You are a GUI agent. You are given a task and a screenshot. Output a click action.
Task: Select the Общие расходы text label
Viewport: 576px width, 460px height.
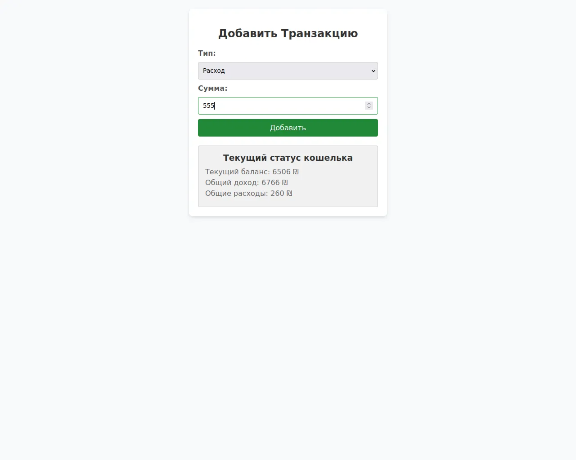[x=237, y=193]
